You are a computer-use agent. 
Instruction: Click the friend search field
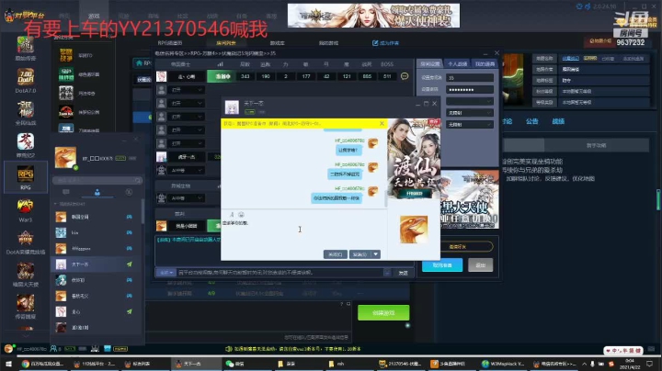tap(97, 180)
